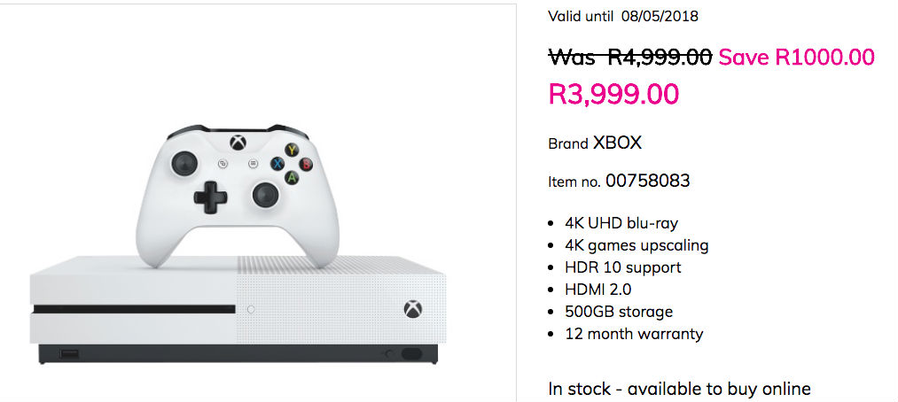The height and width of the screenshot is (402, 898).
Task: Click the white Xbox One S console image
Action: click(x=238, y=310)
